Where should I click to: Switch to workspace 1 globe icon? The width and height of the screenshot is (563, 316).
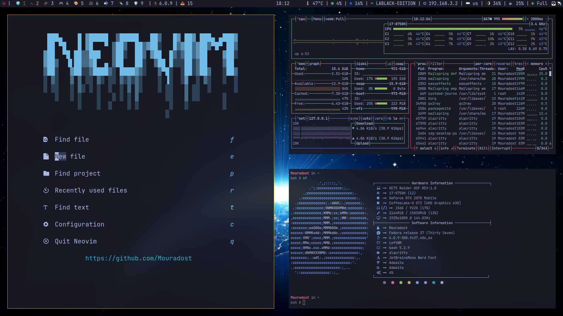coord(18,3)
